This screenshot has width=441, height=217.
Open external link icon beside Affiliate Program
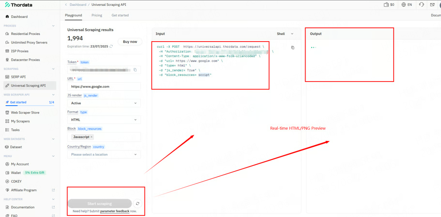click(53, 190)
